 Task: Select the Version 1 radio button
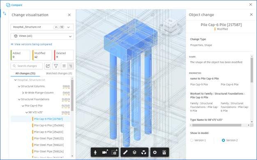point(192,140)
